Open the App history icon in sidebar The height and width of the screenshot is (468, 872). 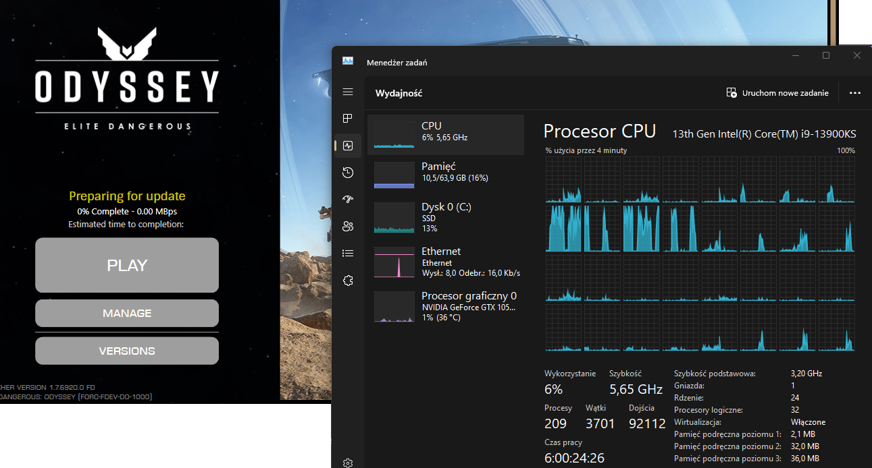[x=348, y=173]
